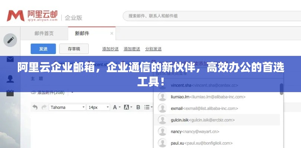The height and width of the screenshot is (148, 301).
Task: Click the font color A icon
Action: pos(115,107)
